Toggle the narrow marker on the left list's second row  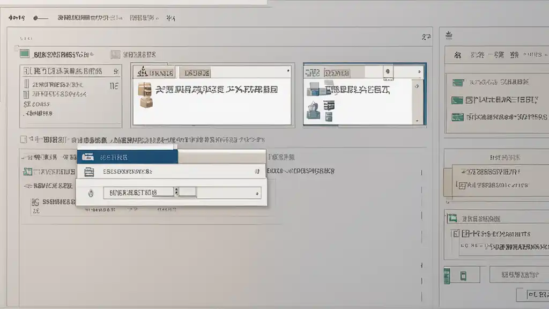pyautogui.click(x=26, y=94)
